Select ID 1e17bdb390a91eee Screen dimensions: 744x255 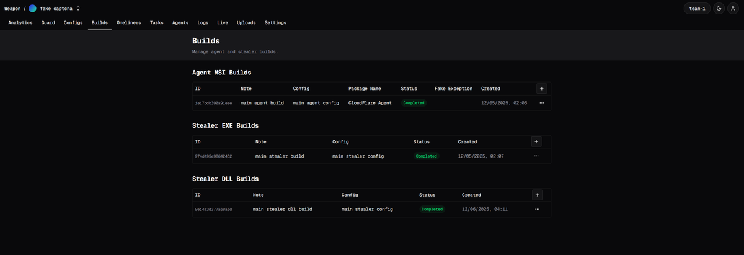pos(213,103)
